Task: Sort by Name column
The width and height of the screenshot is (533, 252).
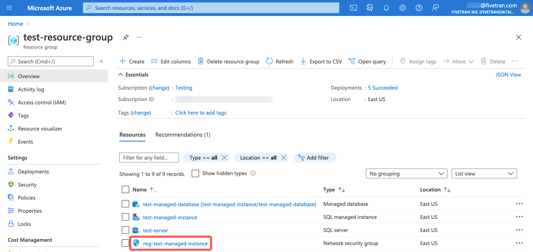Action: coord(145,189)
